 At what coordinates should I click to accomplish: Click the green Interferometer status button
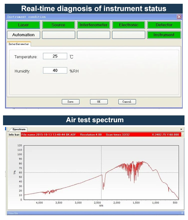pos(93,25)
